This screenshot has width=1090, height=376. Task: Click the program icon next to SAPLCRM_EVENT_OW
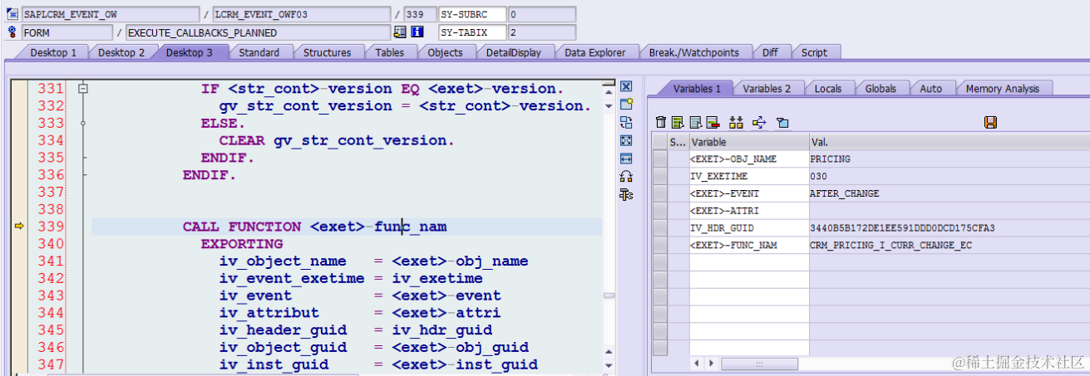(x=12, y=14)
